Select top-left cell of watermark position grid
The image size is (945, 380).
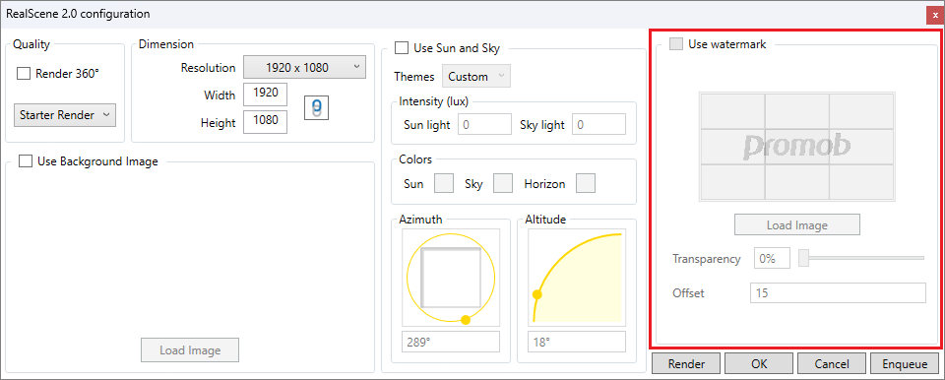[732, 111]
